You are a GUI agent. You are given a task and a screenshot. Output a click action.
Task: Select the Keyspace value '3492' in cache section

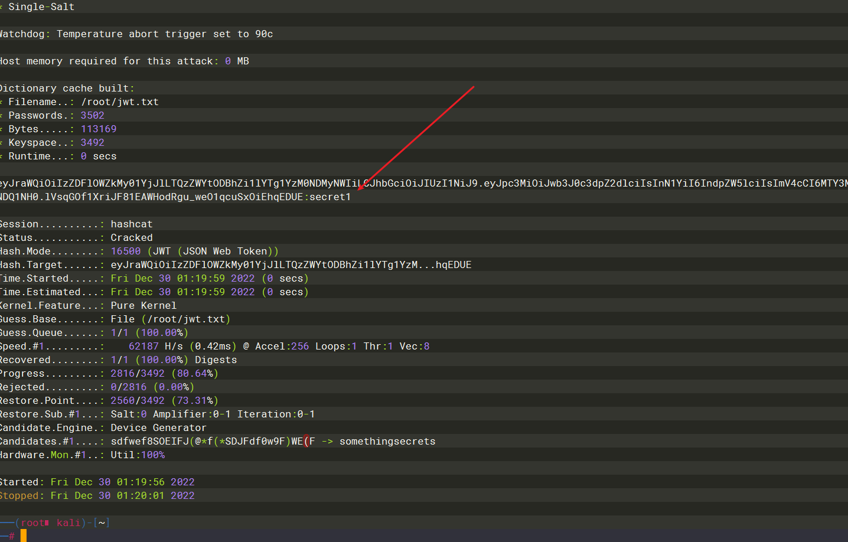(x=93, y=143)
